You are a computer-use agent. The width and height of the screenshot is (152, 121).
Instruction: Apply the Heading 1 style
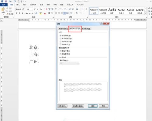click(112, 11)
